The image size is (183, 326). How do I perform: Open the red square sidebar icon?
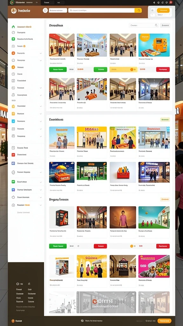coord(13,155)
